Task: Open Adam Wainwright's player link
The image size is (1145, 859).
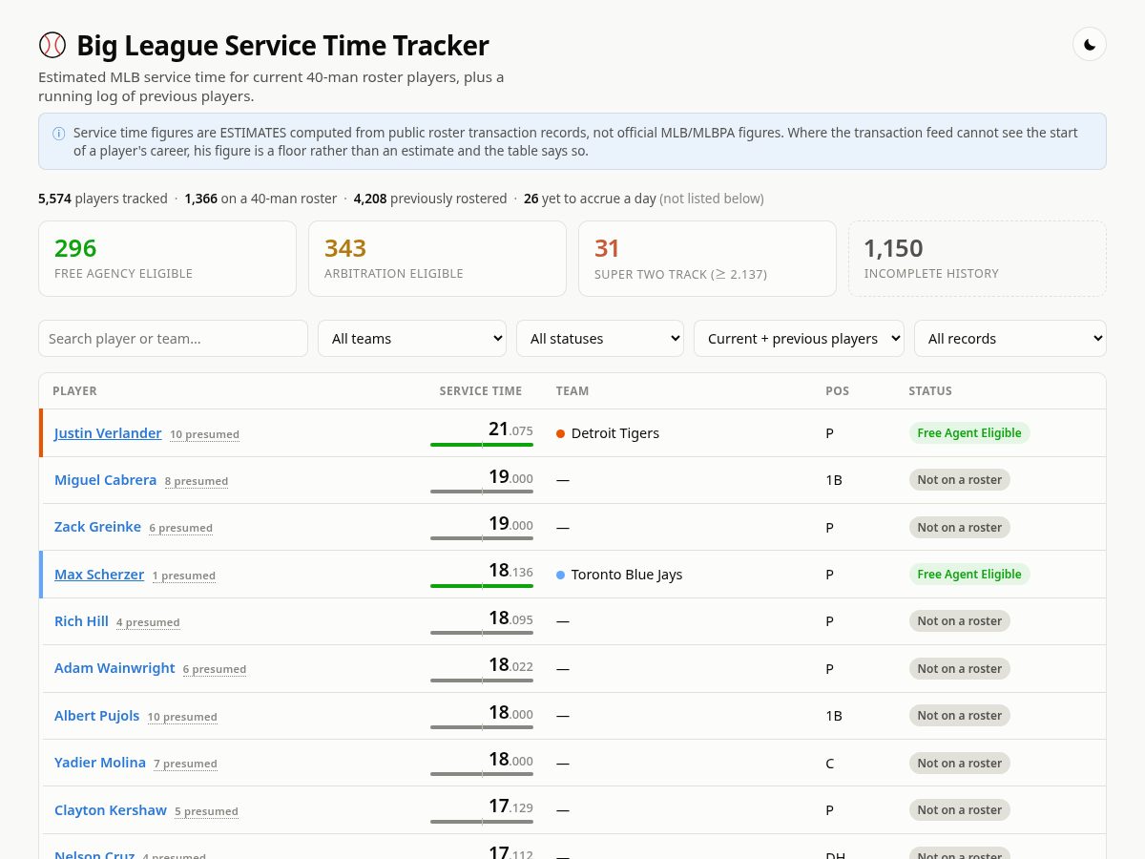Action: [114, 668]
